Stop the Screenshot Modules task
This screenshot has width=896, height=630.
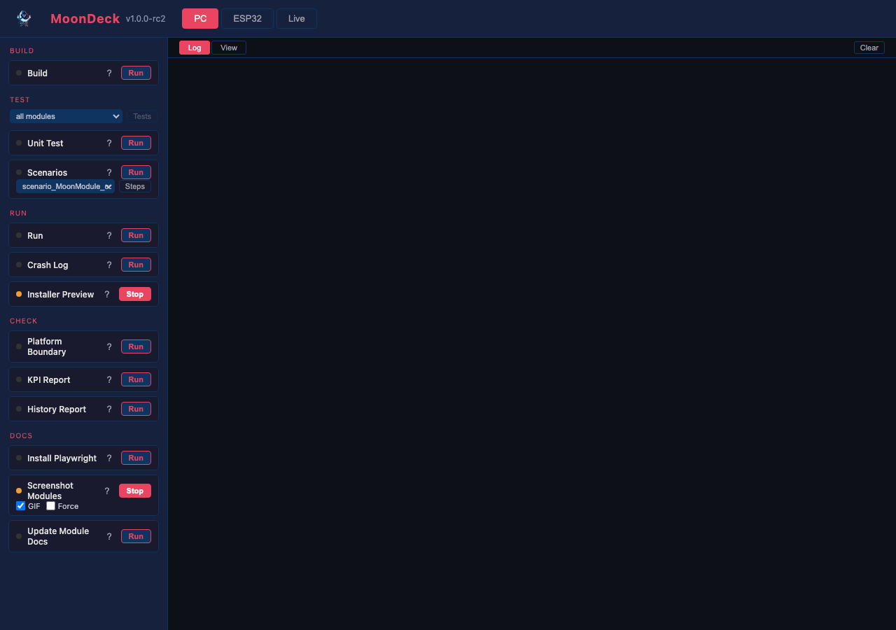(x=135, y=491)
